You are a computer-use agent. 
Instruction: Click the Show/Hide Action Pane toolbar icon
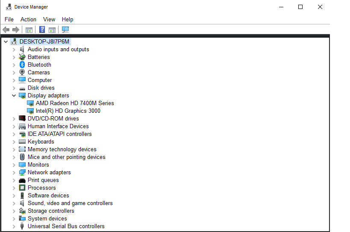coord(52,29)
